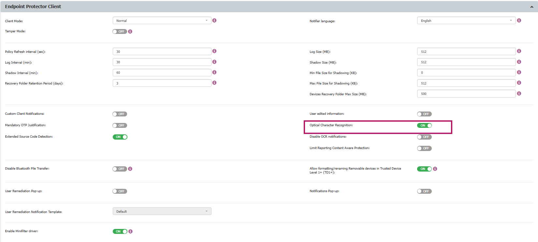Collapse the Endpoint Protector Client section
This screenshot has height=242, width=538.
pos(532,7)
